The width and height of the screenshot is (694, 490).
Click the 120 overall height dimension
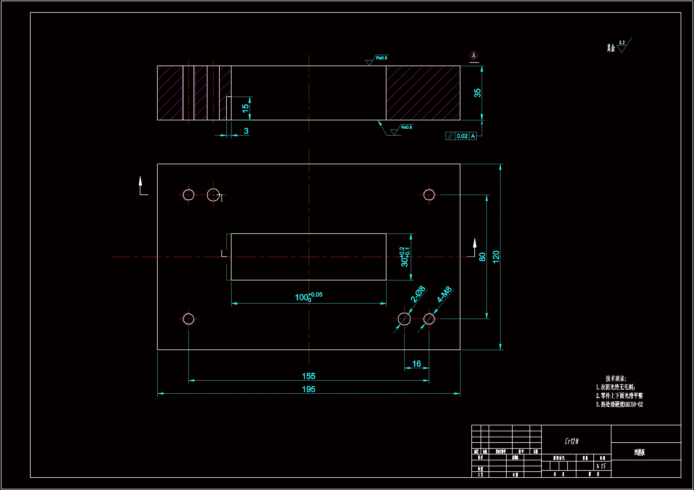point(496,257)
